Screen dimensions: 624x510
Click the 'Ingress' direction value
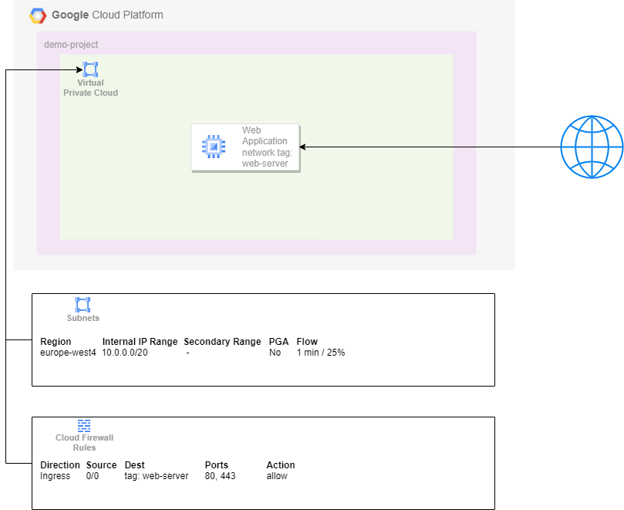[56, 476]
